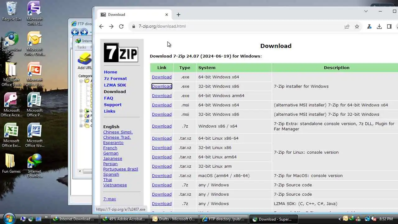
Task: Open FAQ link in sidebar
Action: (x=109, y=98)
